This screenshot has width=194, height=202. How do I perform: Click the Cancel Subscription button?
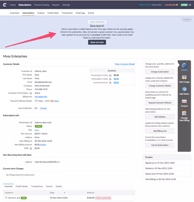pos(160,145)
